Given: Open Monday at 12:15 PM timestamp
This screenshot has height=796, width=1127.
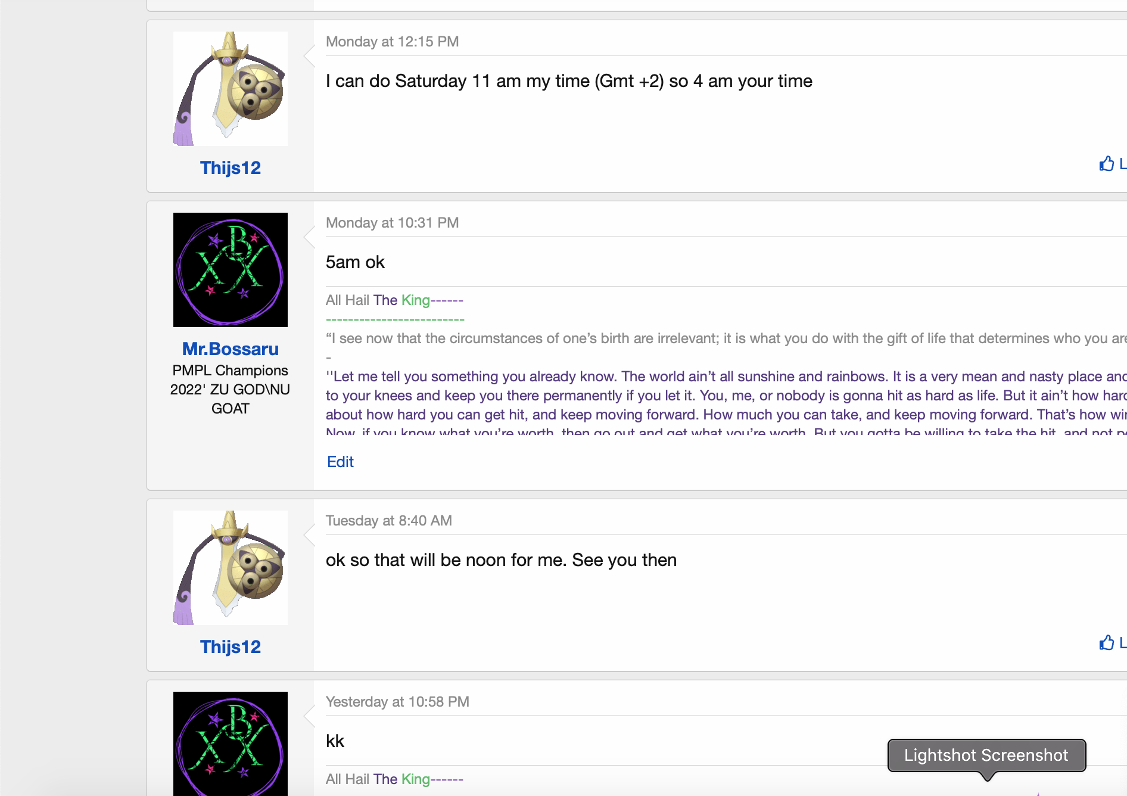Looking at the screenshot, I should coord(392,42).
